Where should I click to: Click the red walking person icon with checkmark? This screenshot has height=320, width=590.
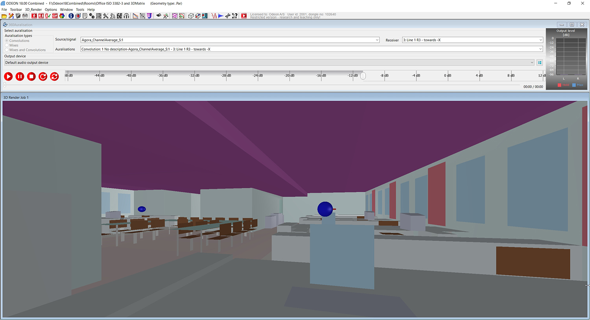(x=48, y=16)
